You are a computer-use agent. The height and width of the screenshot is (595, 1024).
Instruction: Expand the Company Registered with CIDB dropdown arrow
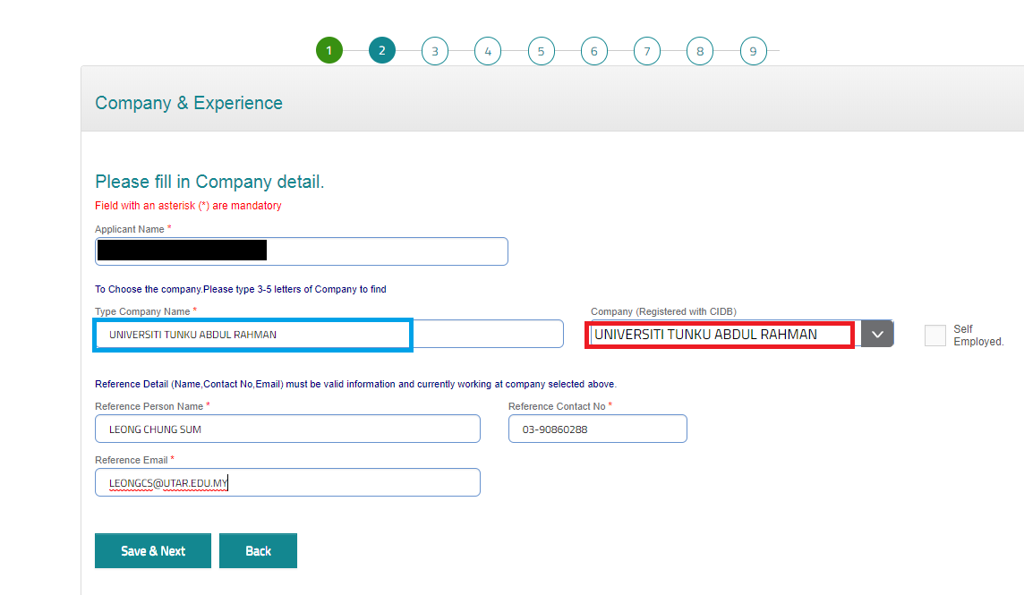877,334
